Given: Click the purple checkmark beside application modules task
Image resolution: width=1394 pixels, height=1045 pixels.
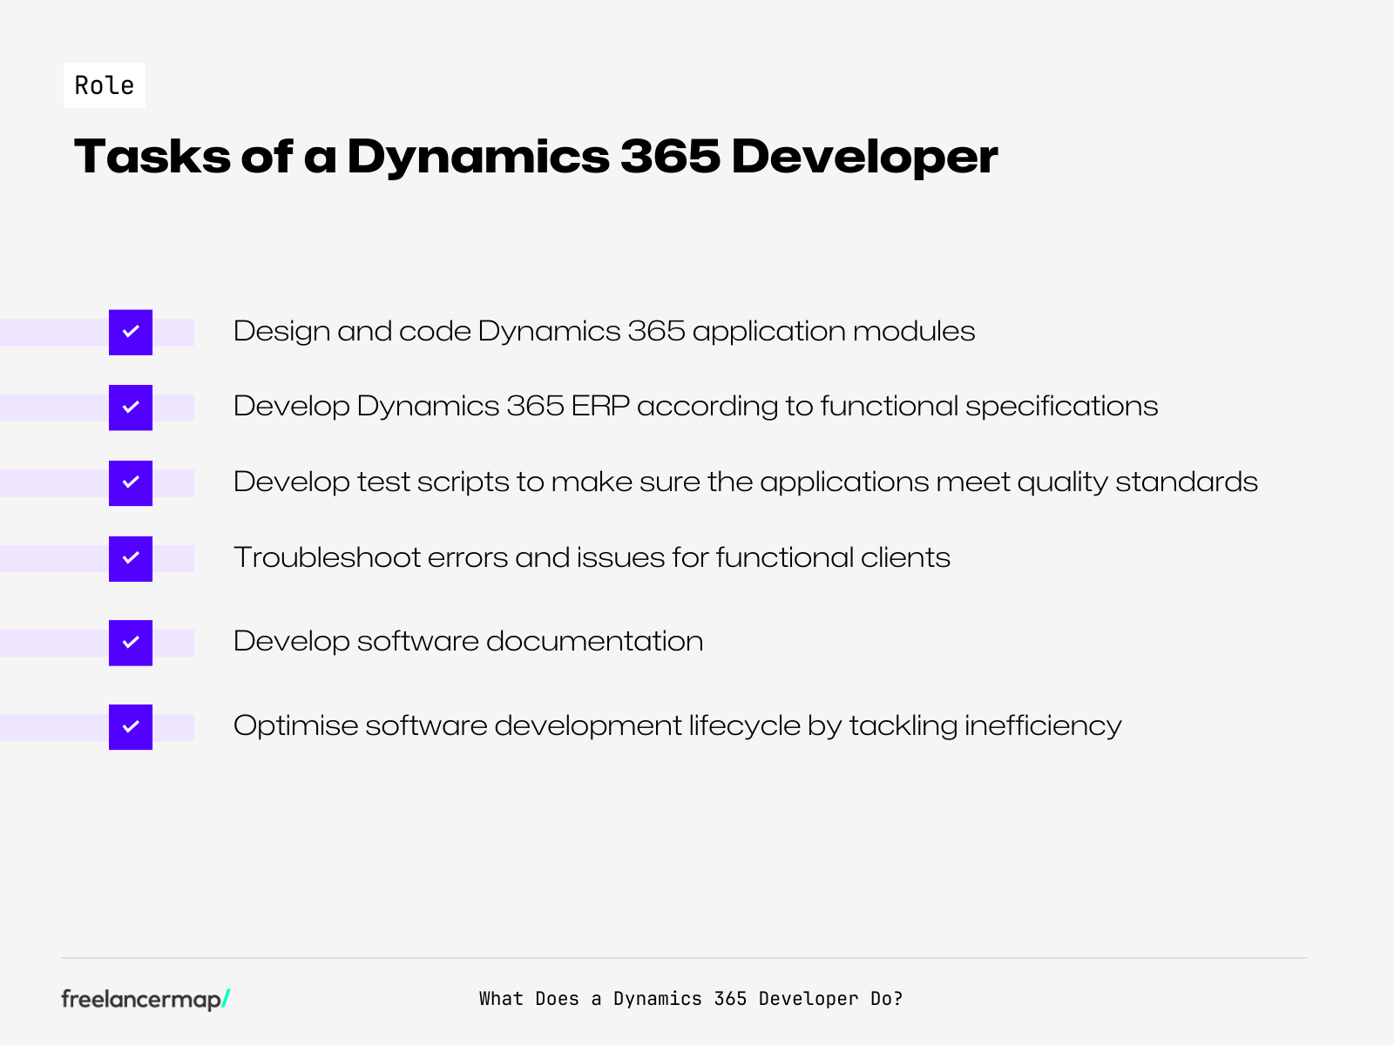Looking at the screenshot, I should 130,332.
